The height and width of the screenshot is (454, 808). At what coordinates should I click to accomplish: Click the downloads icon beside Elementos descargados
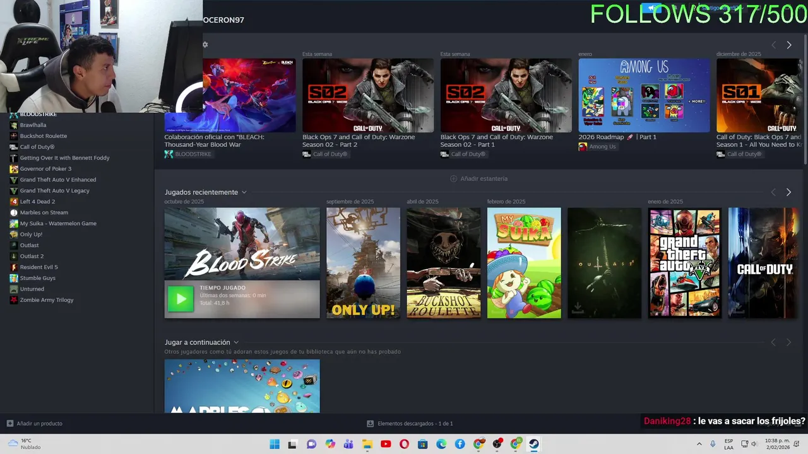click(x=370, y=423)
